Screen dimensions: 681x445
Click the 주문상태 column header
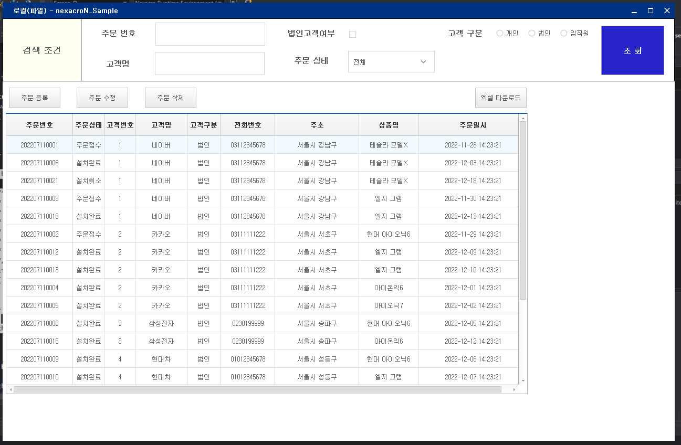click(x=89, y=125)
